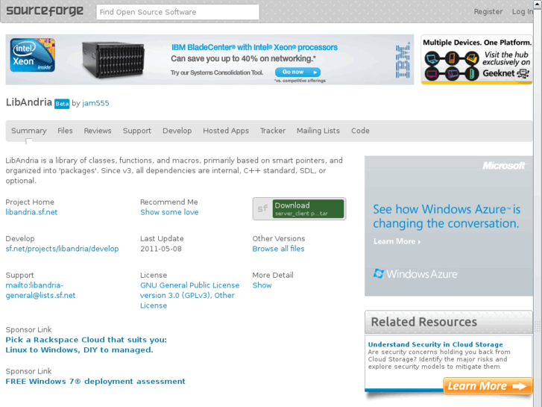542x407 pixels.
Task: Open FREE Windows 7 deployment assessment link
Action: coord(95,382)
